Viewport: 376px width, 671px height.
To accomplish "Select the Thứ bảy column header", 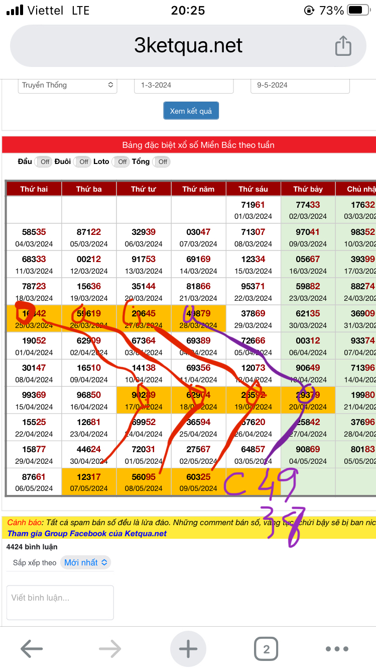I will [308, 189].
